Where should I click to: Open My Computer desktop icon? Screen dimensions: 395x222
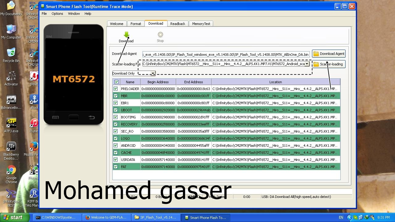tap(11, 32)
